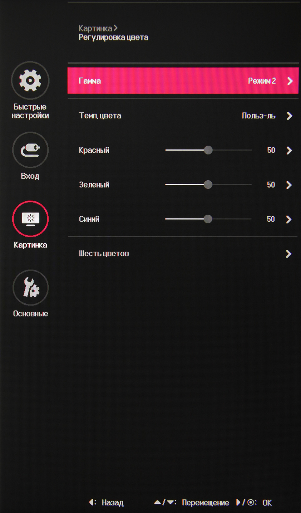Open the Быстрые настройки gear icon
This screenshot has width=301, height=513.
[x=30, y=81]
